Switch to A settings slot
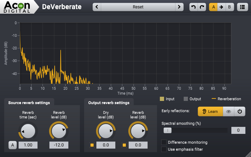The image size is (251, 157). (x=213, y=7)
